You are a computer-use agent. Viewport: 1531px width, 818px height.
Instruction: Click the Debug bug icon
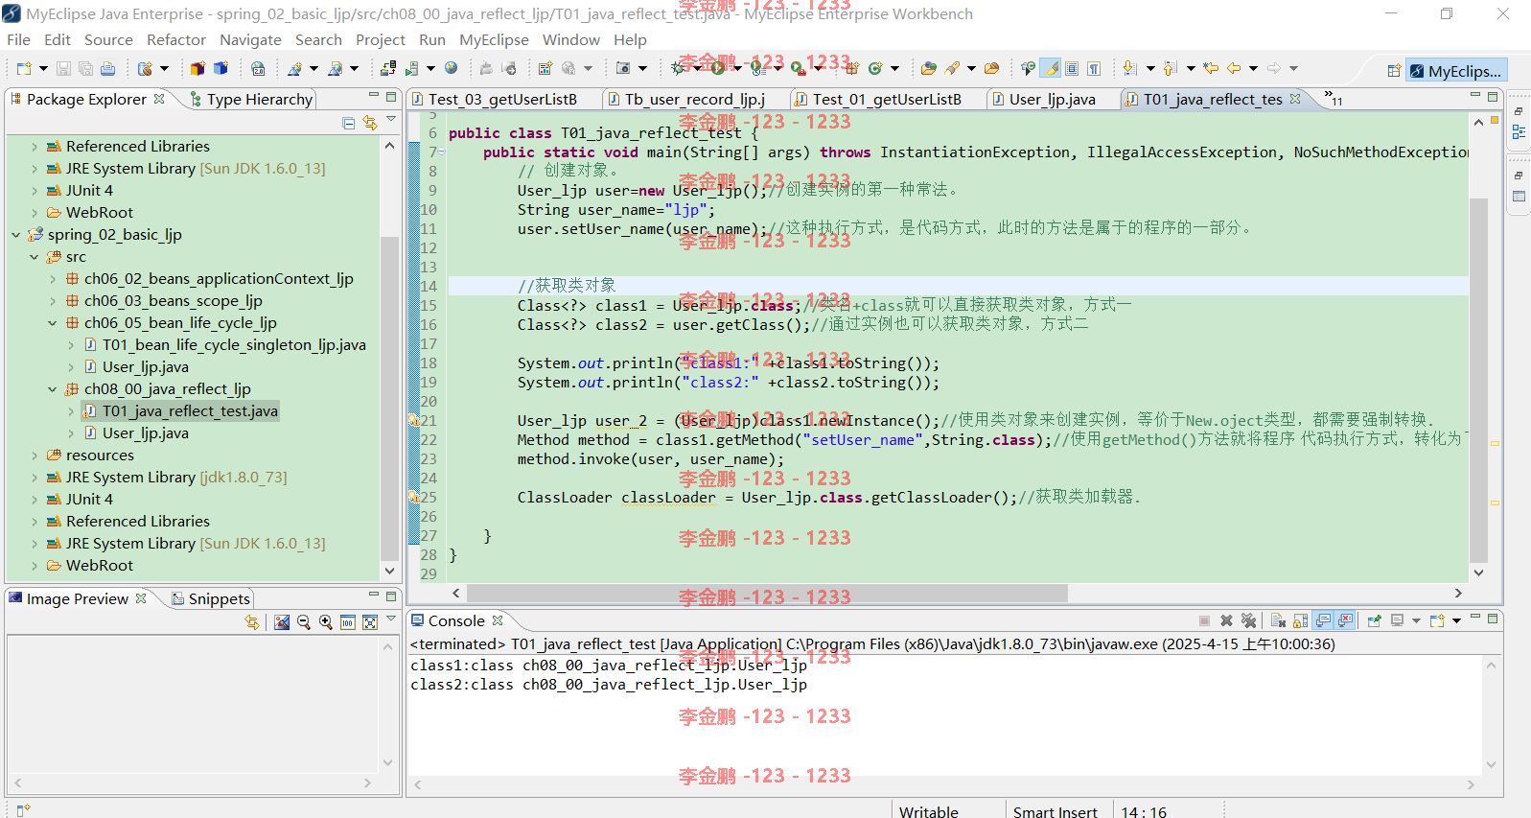click(678, 68)
